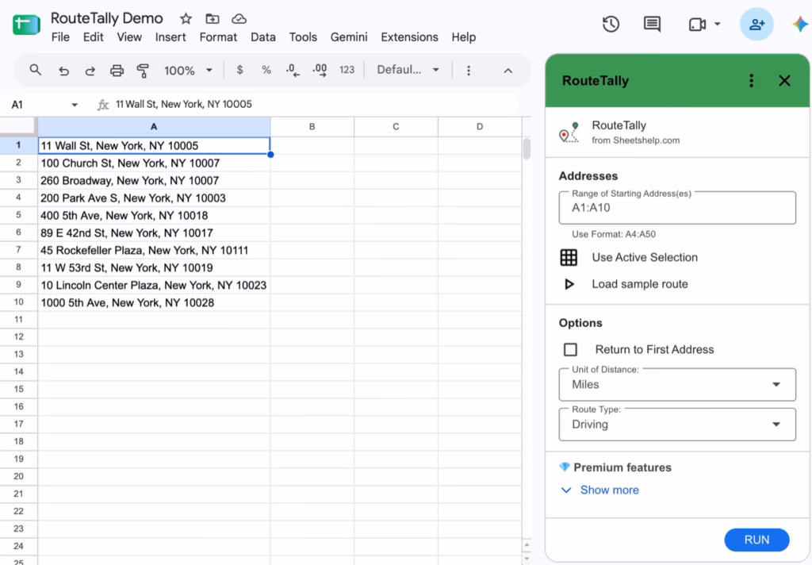Open the Help menu

[463, 37]
